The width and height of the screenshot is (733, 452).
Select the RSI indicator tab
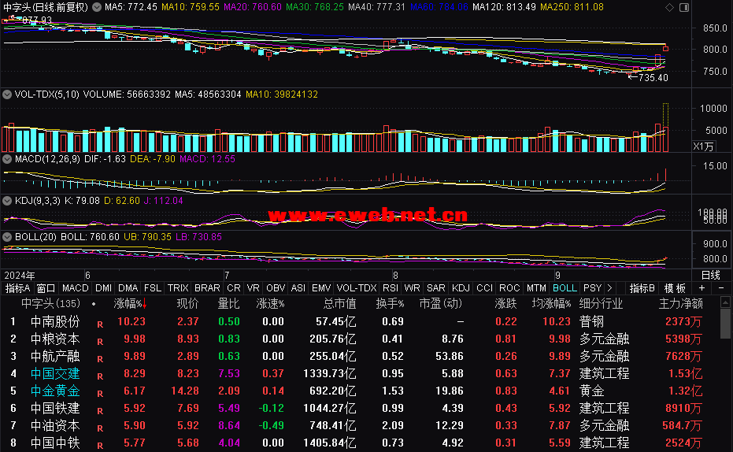coord(391,288)
